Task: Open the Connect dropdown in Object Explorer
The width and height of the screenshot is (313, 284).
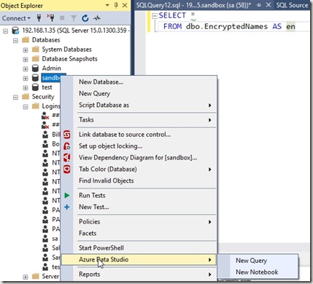Action: point(16,18)
